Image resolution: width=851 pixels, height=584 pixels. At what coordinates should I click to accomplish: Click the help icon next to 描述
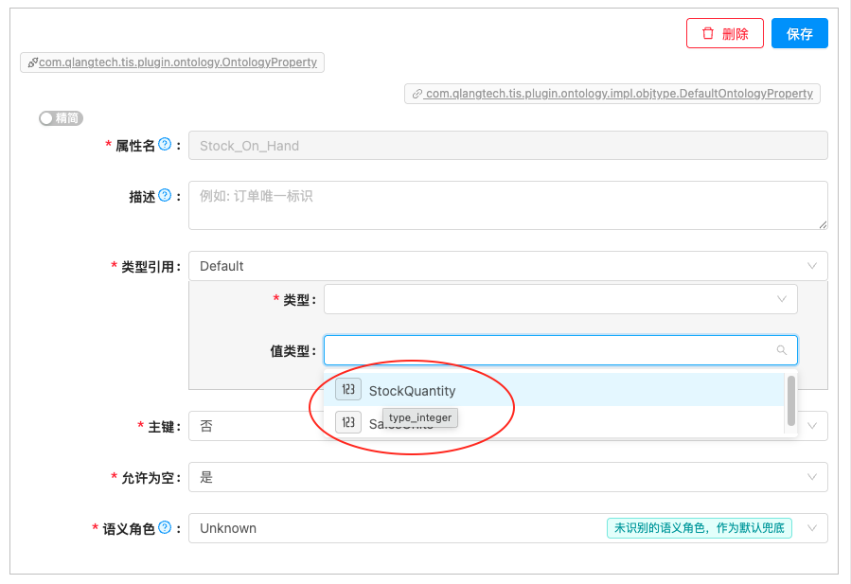tap(165, 195)
